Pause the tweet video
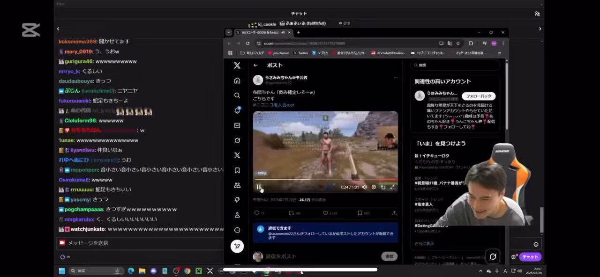This screenshot has width=600, height=277. coord(259,187)
